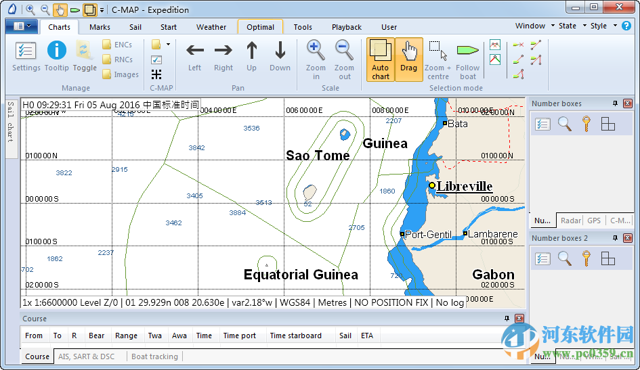
Task: Pan the chart Up
Action: [251, 57]
